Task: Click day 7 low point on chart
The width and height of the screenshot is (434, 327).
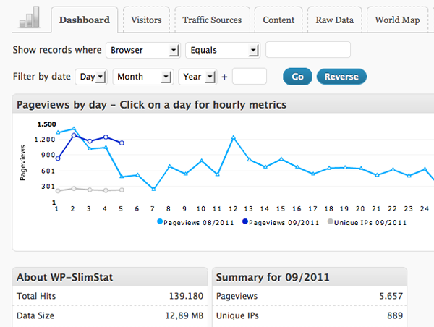Action: point(153,189)
